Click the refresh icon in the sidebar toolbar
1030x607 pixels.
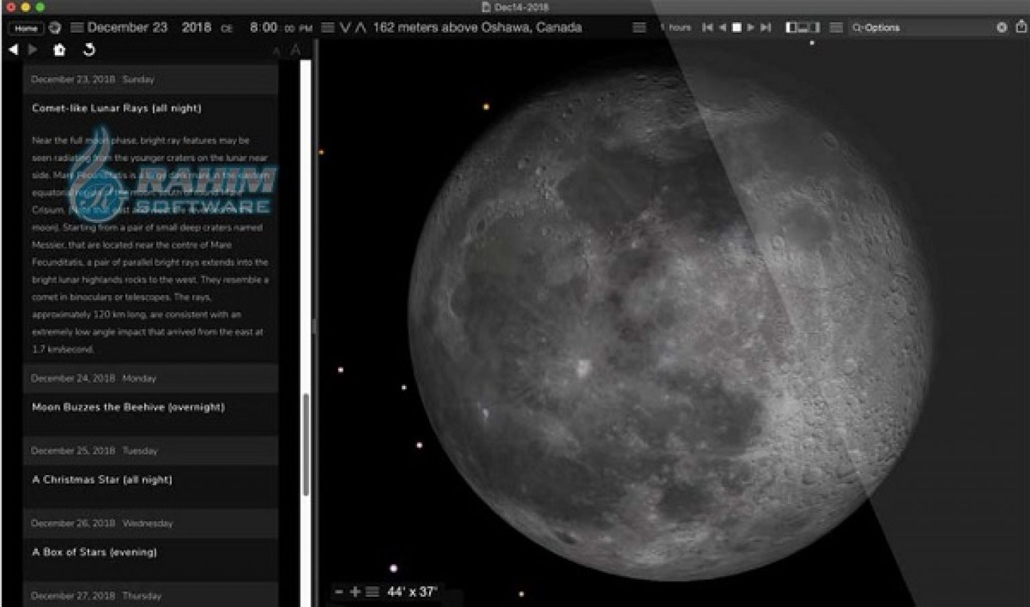tap(89, 50)
